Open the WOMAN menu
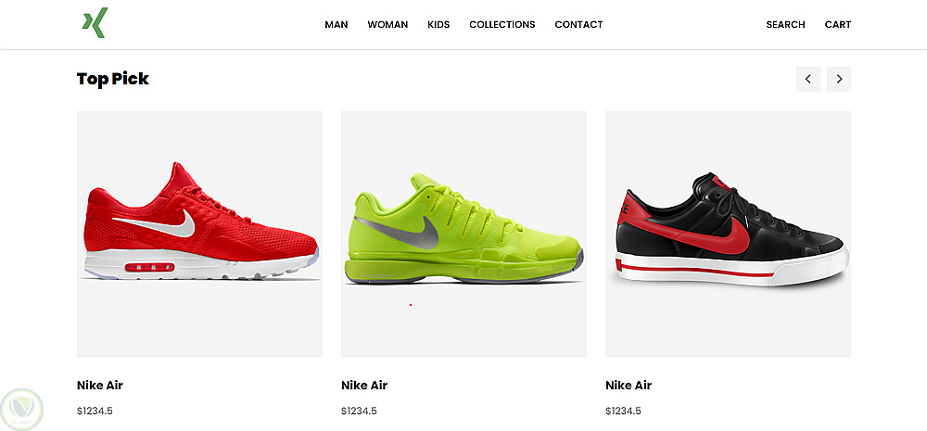The height and width of the screenshot is (431, 927). [387, 25]
